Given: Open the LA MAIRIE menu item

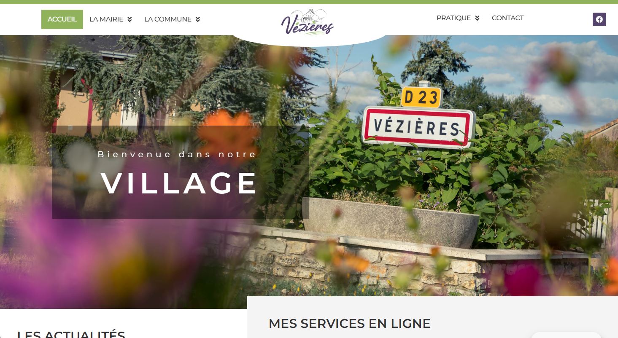Looking at the screenshot, I should 106,19.
